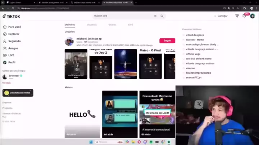The width and height of the screenshot is (259, 145).
Task: Open Google Chrome from the taskbar
Action: pyautogui.click(x=163, y=142)
